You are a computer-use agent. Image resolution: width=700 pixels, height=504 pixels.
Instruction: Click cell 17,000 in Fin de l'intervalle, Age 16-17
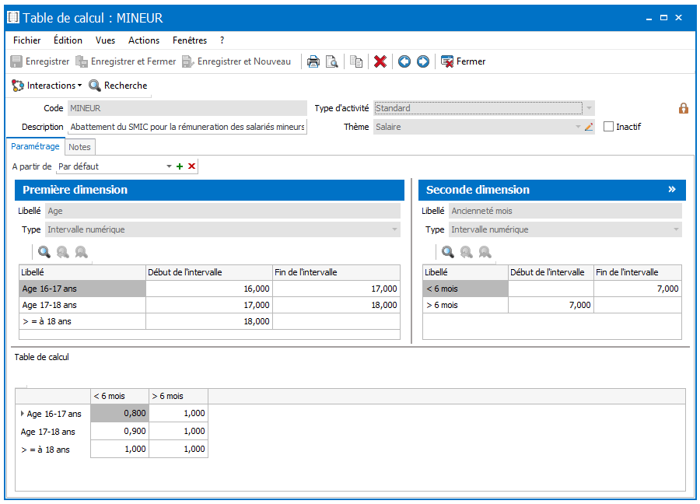(x=336, y=289)
